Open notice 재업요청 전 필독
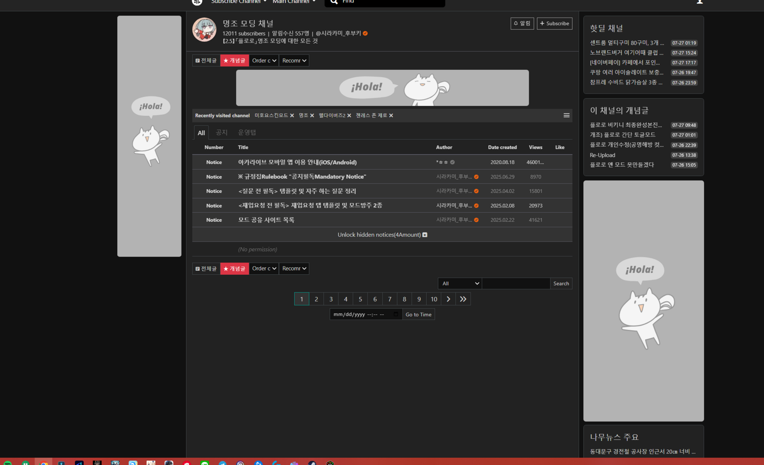Image resolution: width=764 pixels, height=465 pixels. pyautogui.click(x=310, y=205)
